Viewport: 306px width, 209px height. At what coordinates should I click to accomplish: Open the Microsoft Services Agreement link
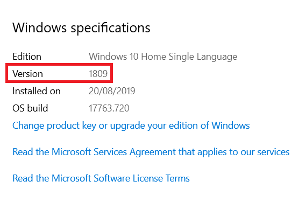pos(151,152)
